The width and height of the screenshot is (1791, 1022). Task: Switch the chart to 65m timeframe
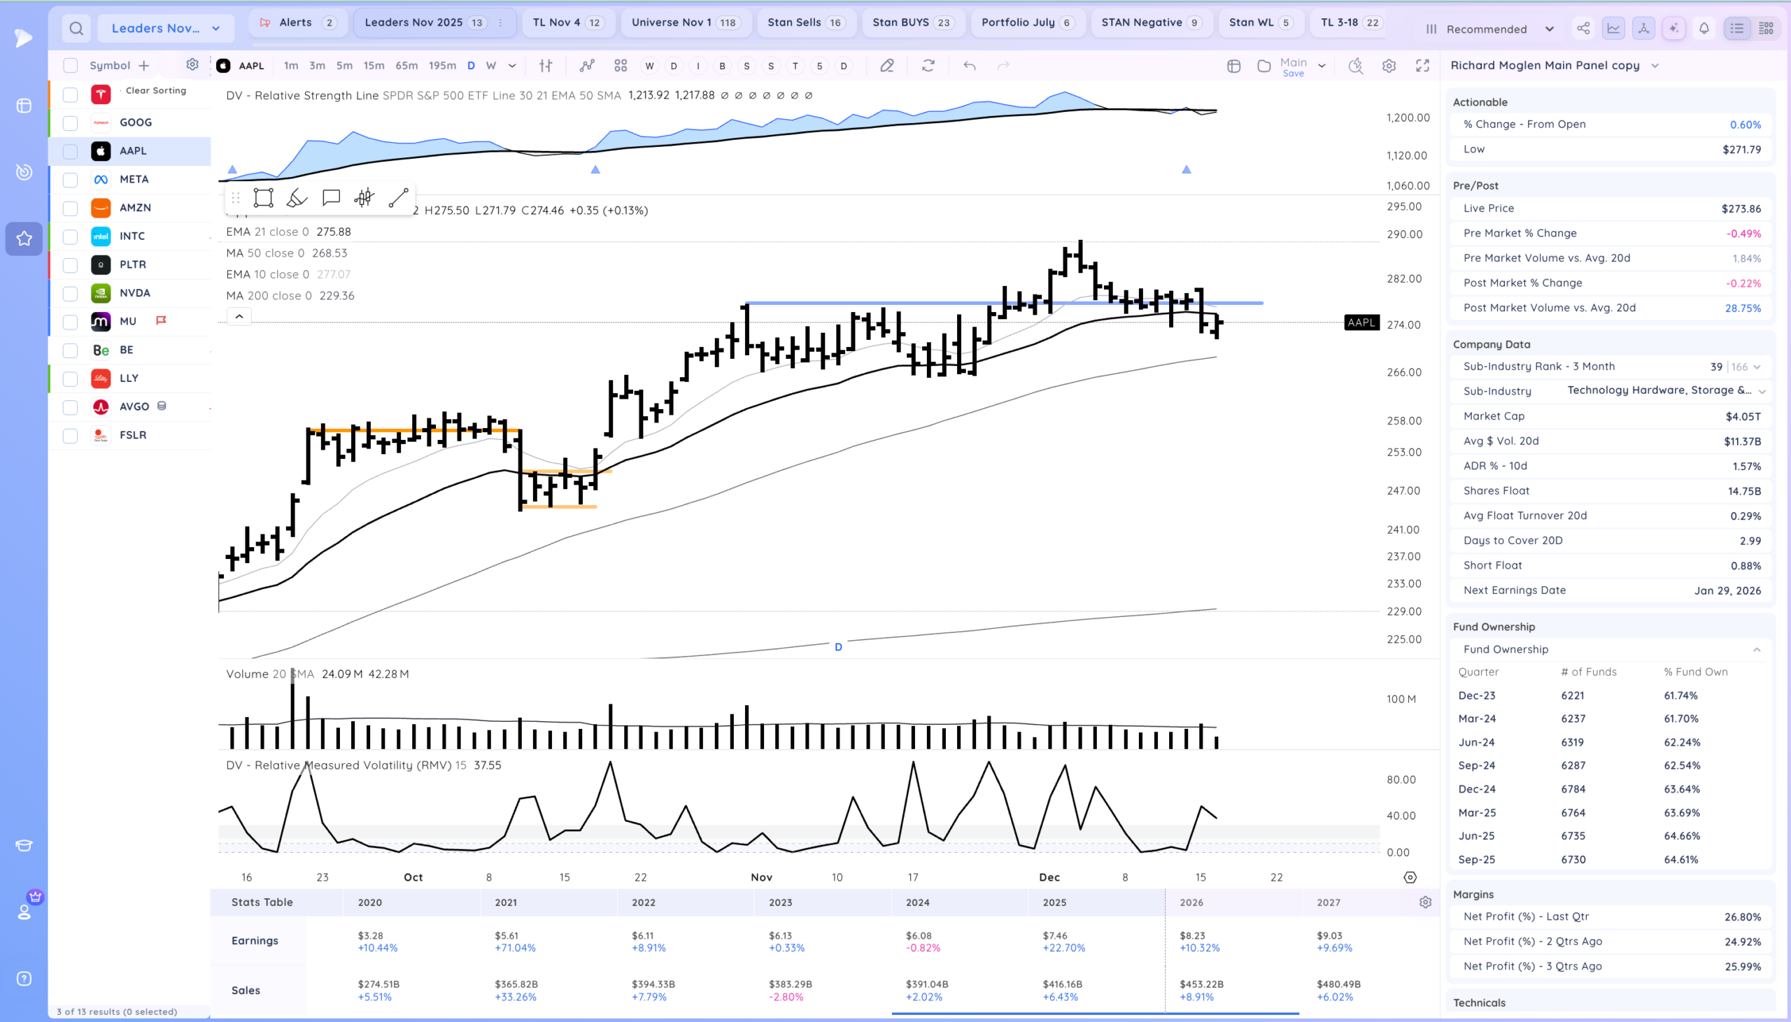[x=406, y=65]
